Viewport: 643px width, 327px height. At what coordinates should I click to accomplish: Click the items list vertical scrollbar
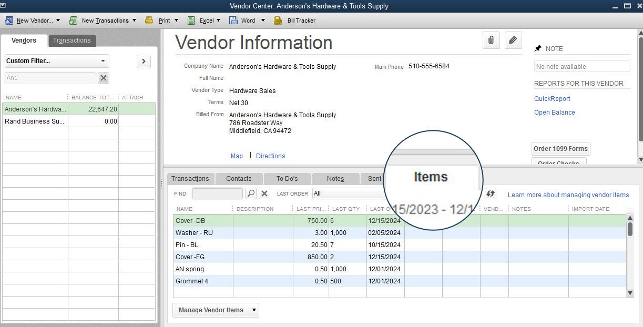[630, 229]
